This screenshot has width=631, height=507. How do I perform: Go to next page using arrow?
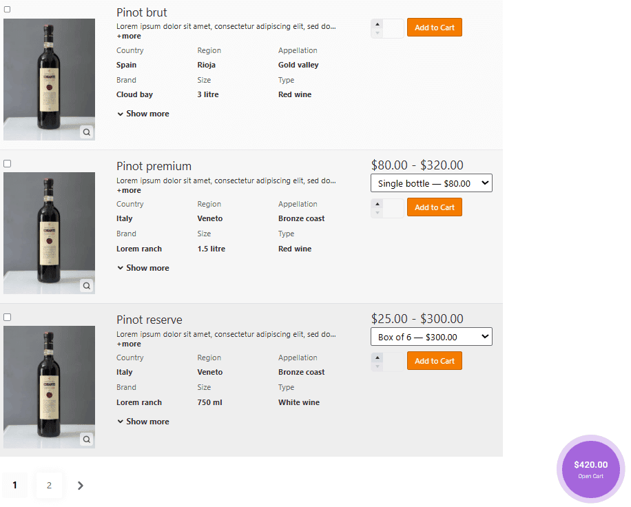81,486
